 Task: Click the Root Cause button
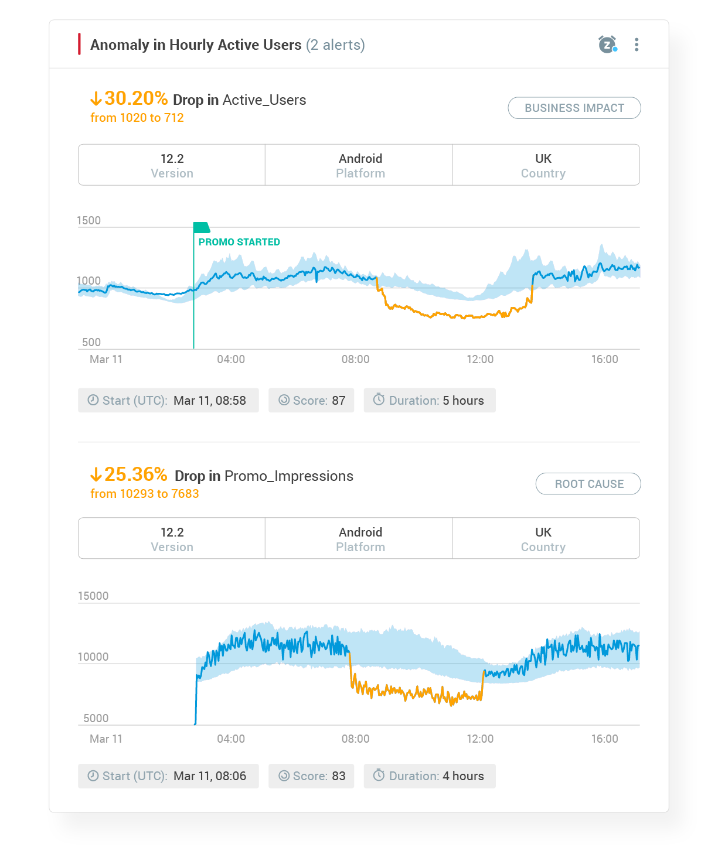(588, 484)
